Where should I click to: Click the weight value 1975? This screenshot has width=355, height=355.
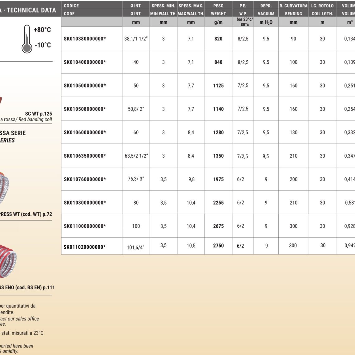(218, 179)
